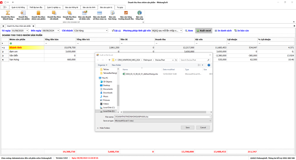The width and height of the screenshot is (296, 160).
Task: Toggle the Tất cả checkbox
Action: click(x=113, y=31)
